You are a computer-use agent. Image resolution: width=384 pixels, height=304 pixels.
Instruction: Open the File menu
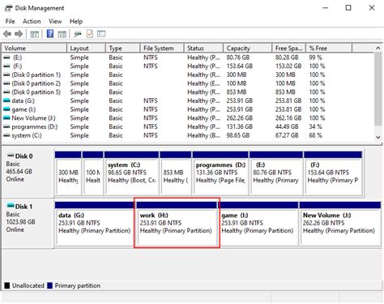(10, 21)
